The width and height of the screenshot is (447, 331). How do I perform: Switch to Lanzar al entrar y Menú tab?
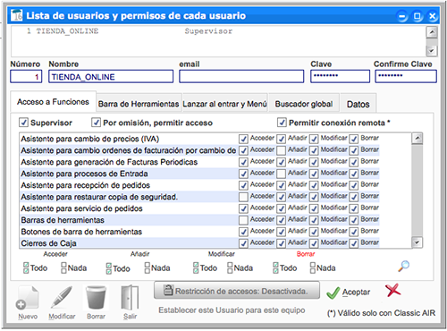[x=224, y=104]
